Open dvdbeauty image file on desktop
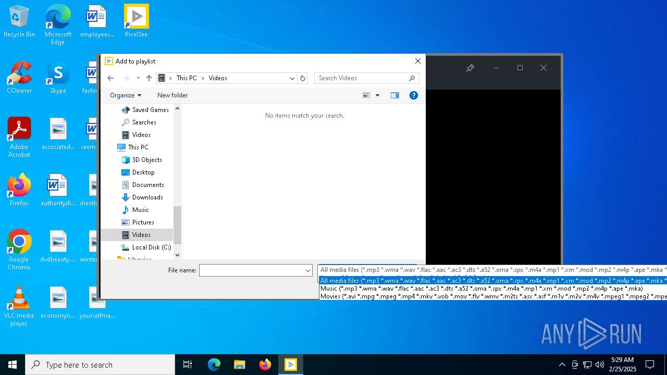 click(x=58, y=247)
